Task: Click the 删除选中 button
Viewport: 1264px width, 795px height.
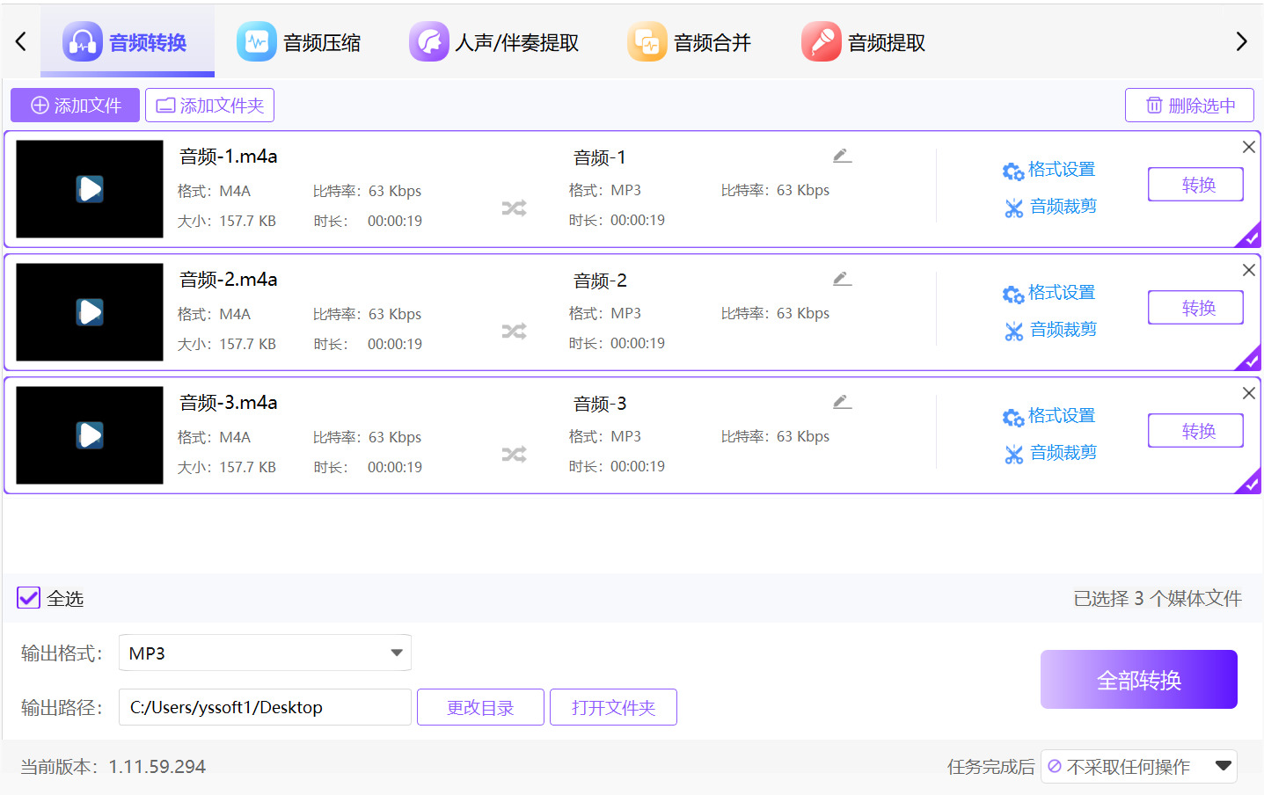Action: pos(1189,106)
